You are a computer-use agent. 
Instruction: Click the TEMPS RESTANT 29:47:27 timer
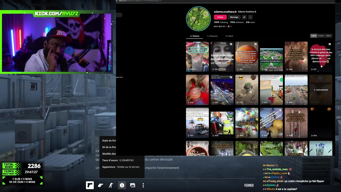[x=22, y=172]
